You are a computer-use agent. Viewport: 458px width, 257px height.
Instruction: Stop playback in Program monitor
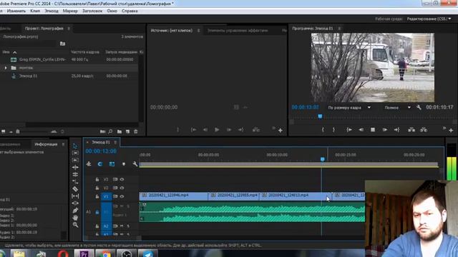click(x=373, y=130)
